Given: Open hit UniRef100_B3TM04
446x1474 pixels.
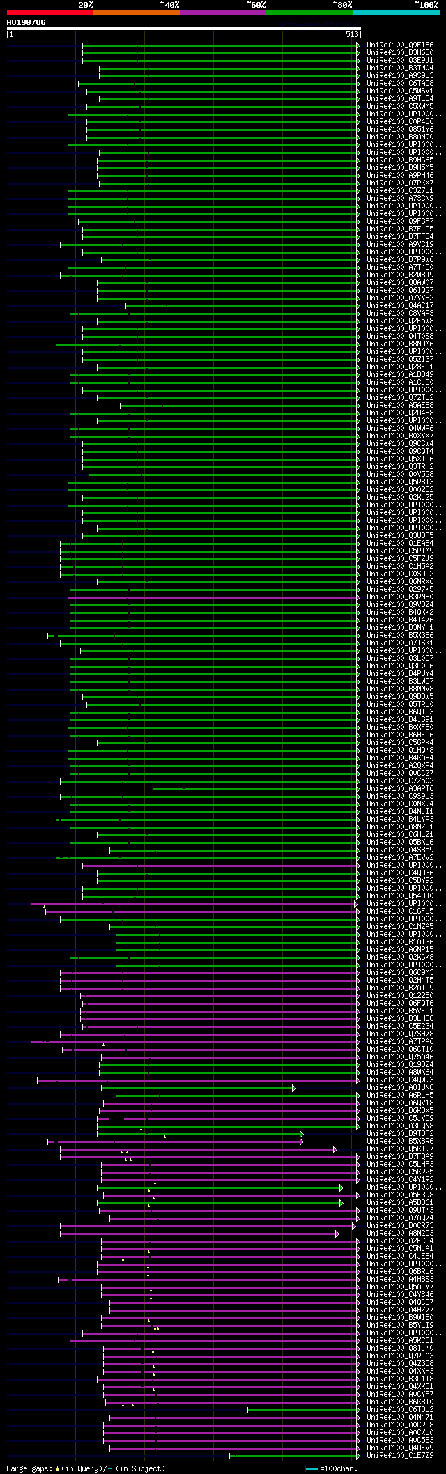Looking at the screenshot, I should 400,68.
